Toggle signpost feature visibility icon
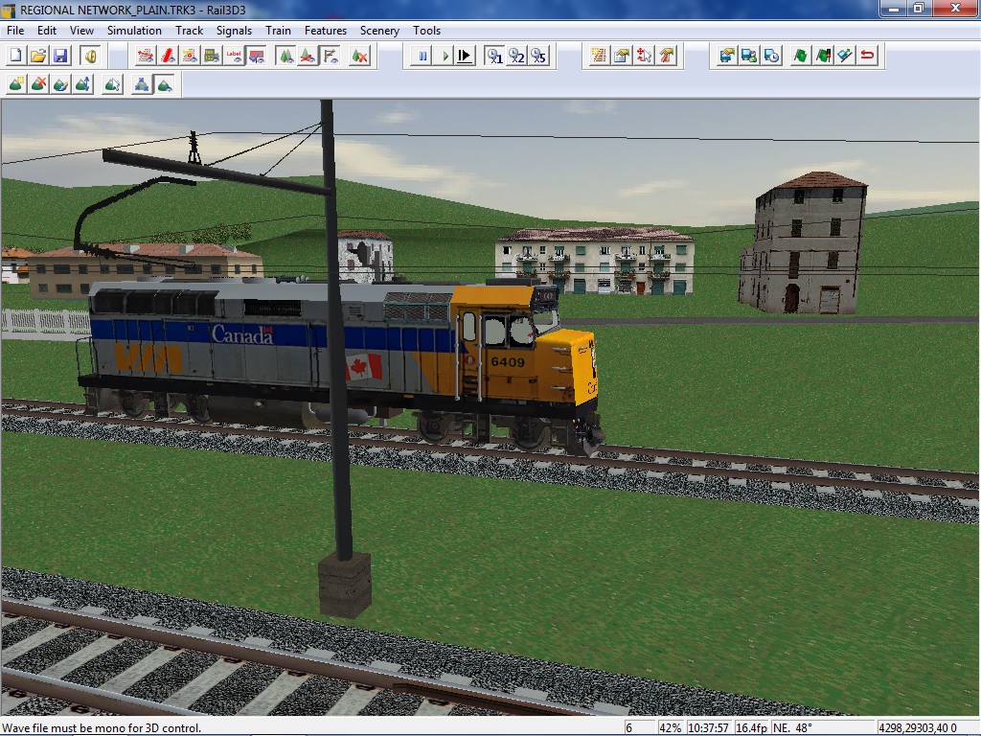The width and height of the screenshot is (981, 736). (x=331, y=56)
